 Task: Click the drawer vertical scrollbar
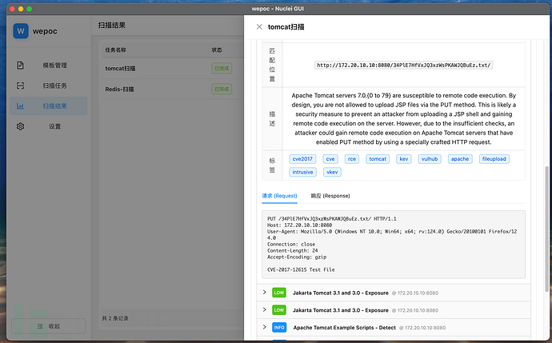pos(546,229)
